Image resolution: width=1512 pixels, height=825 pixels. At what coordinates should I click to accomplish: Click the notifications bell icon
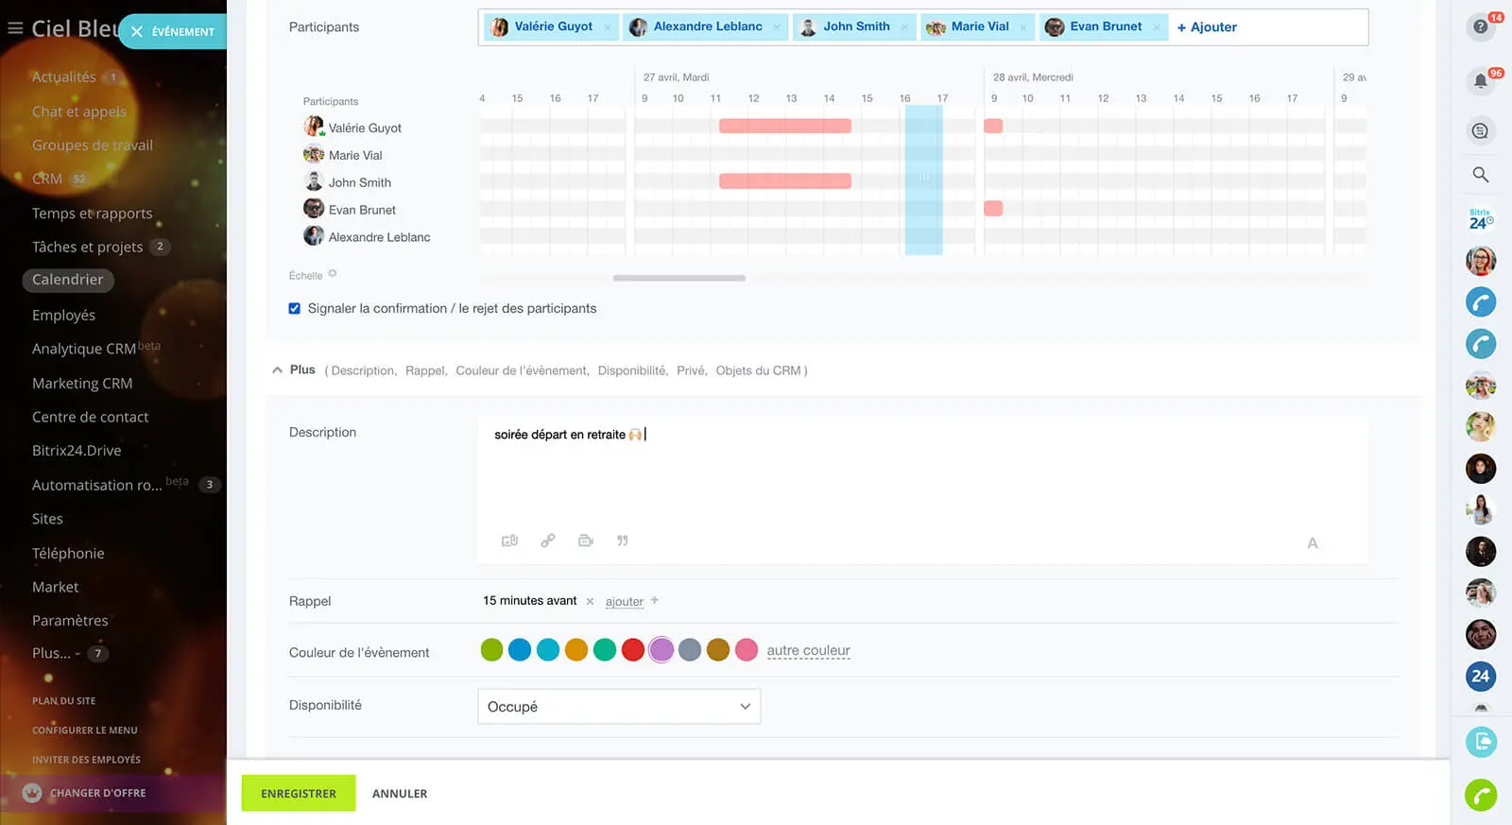click(x=1480, y=81)
